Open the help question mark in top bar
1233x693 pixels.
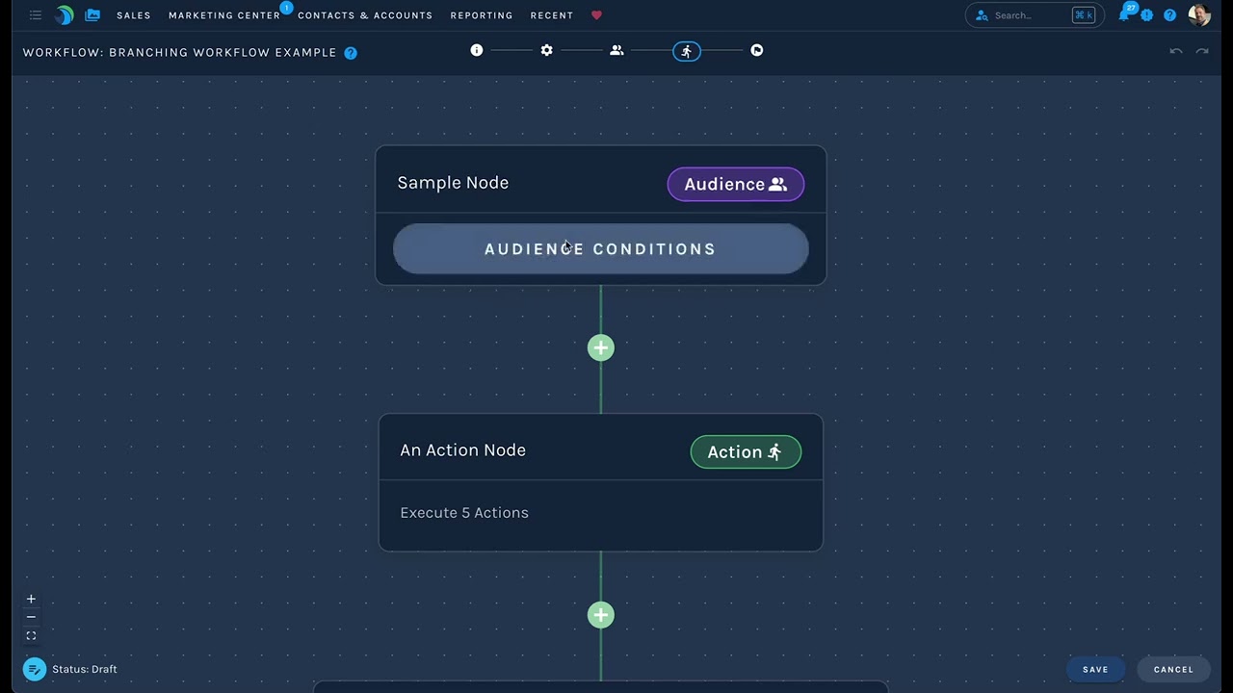click(1169, 15)
